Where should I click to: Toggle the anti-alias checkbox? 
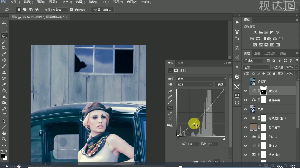point(72,10)
